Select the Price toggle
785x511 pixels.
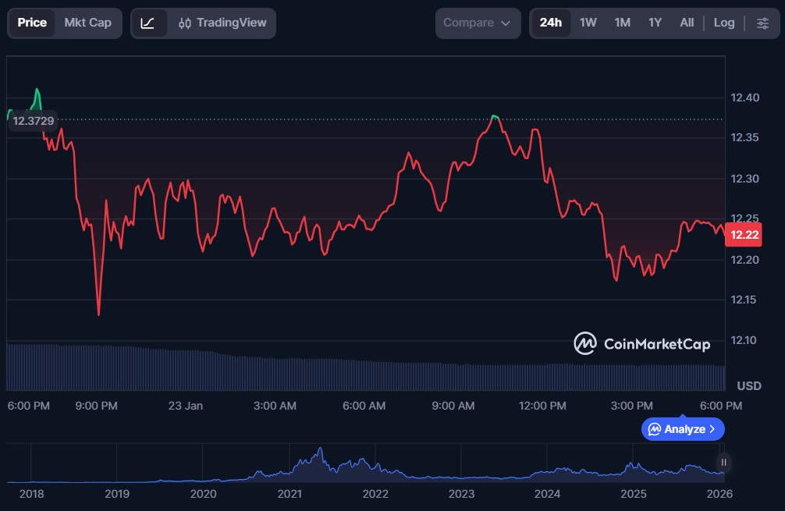click(x=32, y=23)
